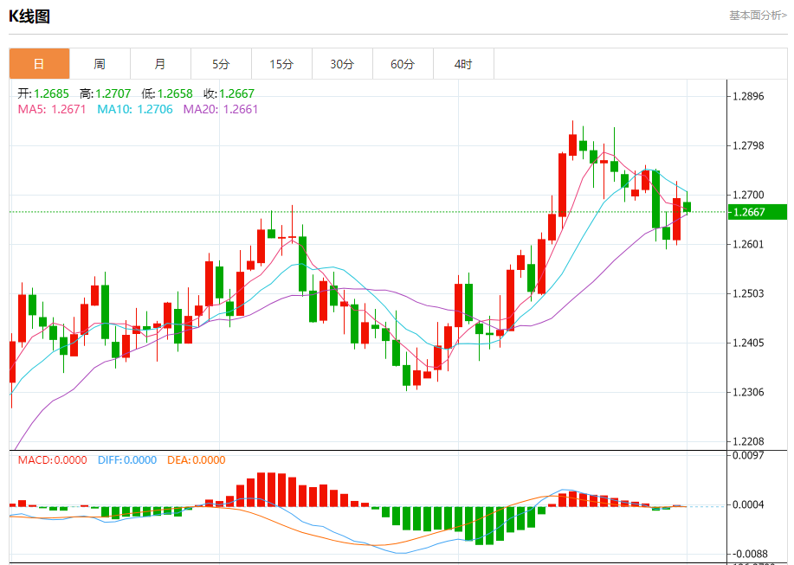
Task: Switch to the 月 monthly tab
Action: pos(160,64)
